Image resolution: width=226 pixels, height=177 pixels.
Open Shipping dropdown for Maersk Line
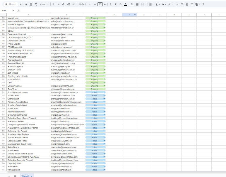tap(104, 18)
